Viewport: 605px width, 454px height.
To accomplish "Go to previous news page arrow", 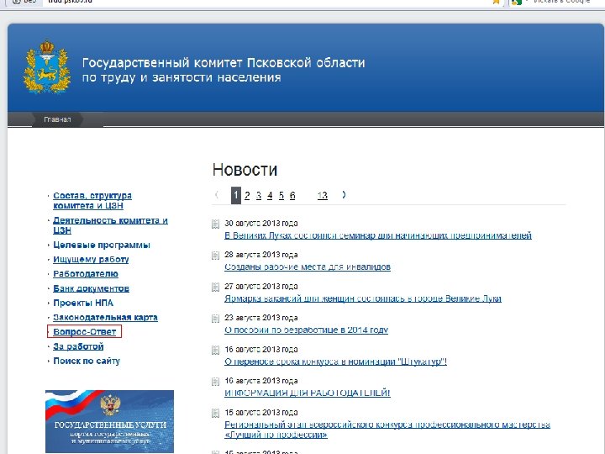I will coord(217,195).
